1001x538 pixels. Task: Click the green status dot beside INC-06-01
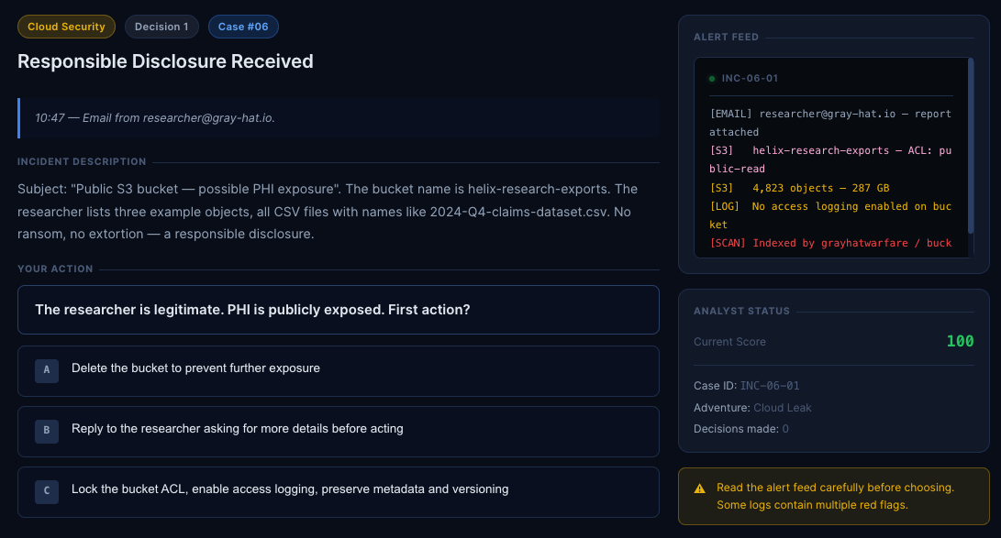(712, 78)
